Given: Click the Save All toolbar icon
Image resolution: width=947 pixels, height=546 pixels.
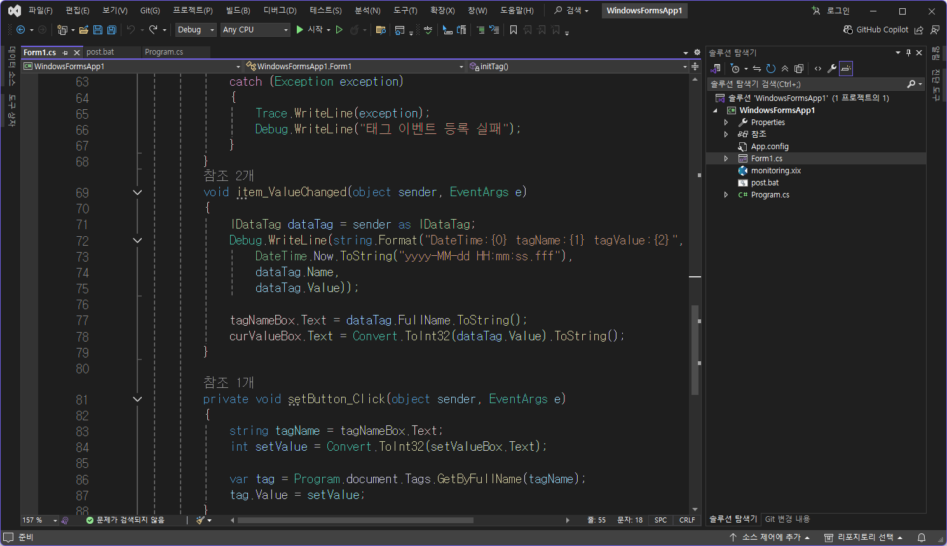Looking at the screenshot, I should point(112,30).
